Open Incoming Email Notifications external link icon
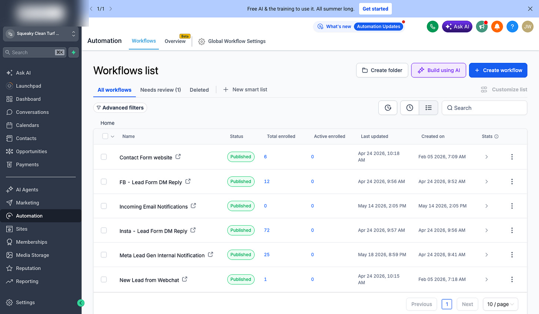This screenshot has width=539, height=314. pos(193,206)
